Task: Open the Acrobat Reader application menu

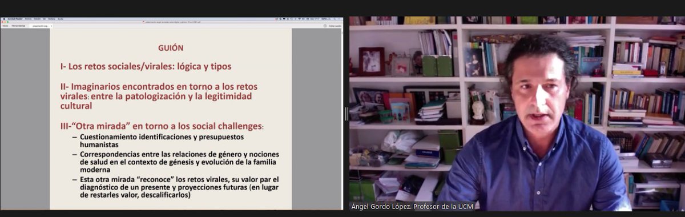Action: pos(15,19)
